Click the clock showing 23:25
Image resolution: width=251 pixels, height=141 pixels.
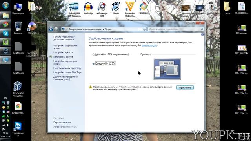tap(5, 133)
